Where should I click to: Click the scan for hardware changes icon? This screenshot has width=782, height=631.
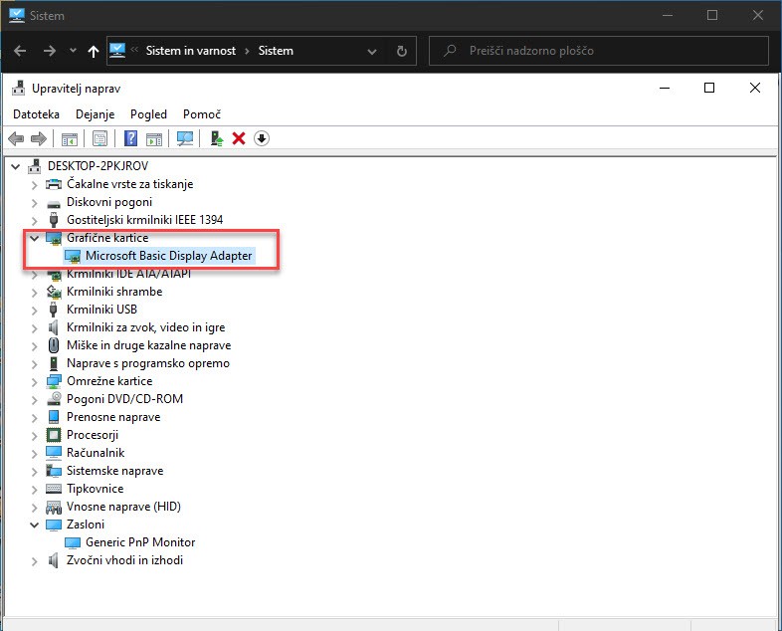click(185, 138)
